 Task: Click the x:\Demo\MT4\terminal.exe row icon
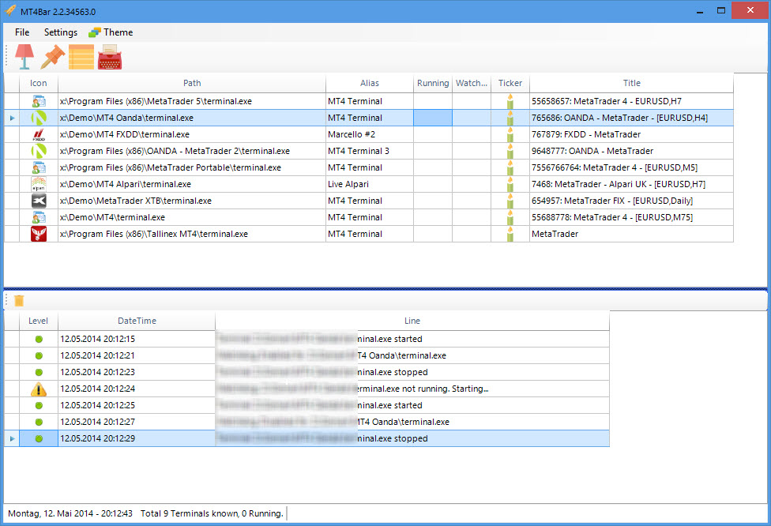[x=39, y=217]
